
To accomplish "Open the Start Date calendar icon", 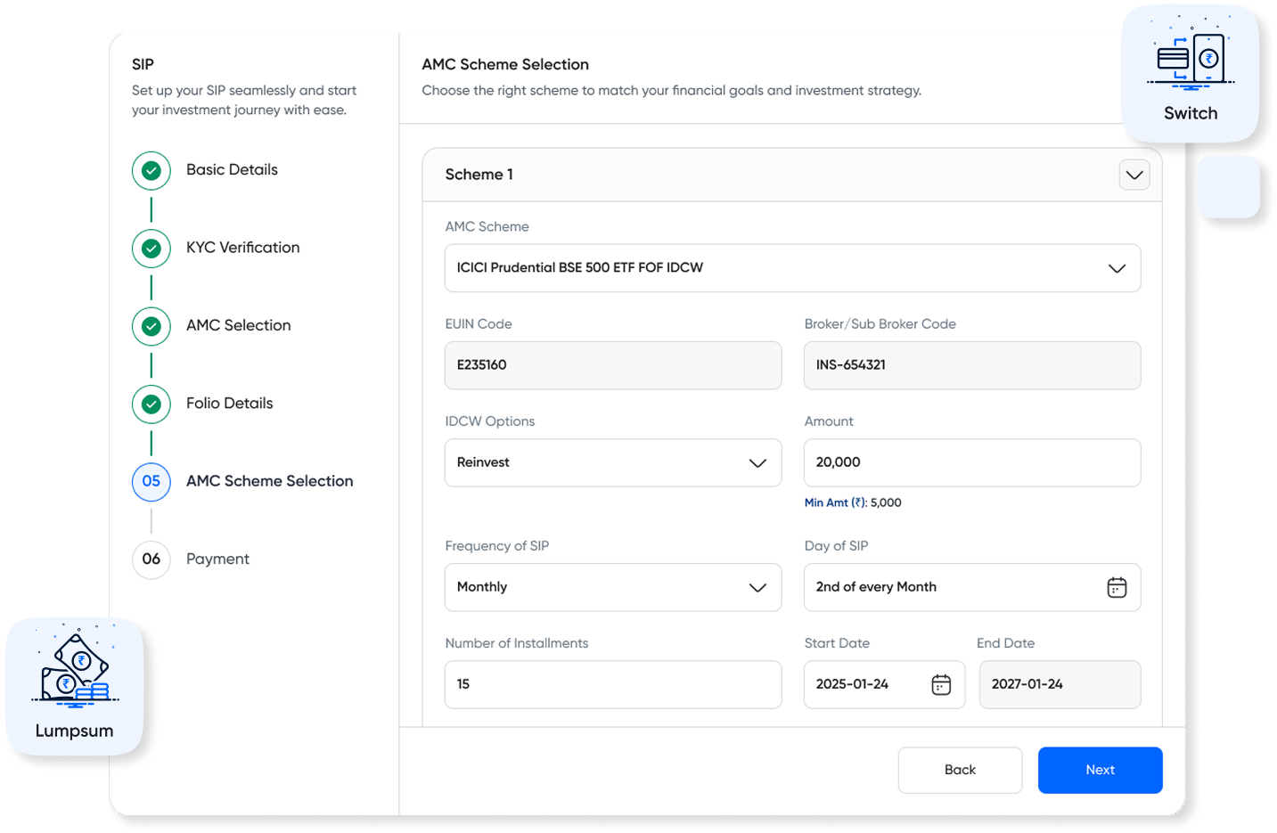I will click(x=941, y=684).
